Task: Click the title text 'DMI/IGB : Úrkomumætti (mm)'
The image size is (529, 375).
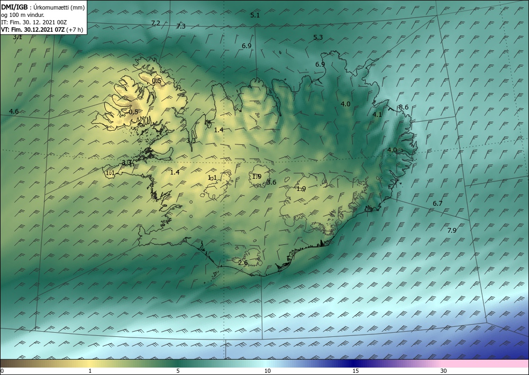Action: (43, 7)
